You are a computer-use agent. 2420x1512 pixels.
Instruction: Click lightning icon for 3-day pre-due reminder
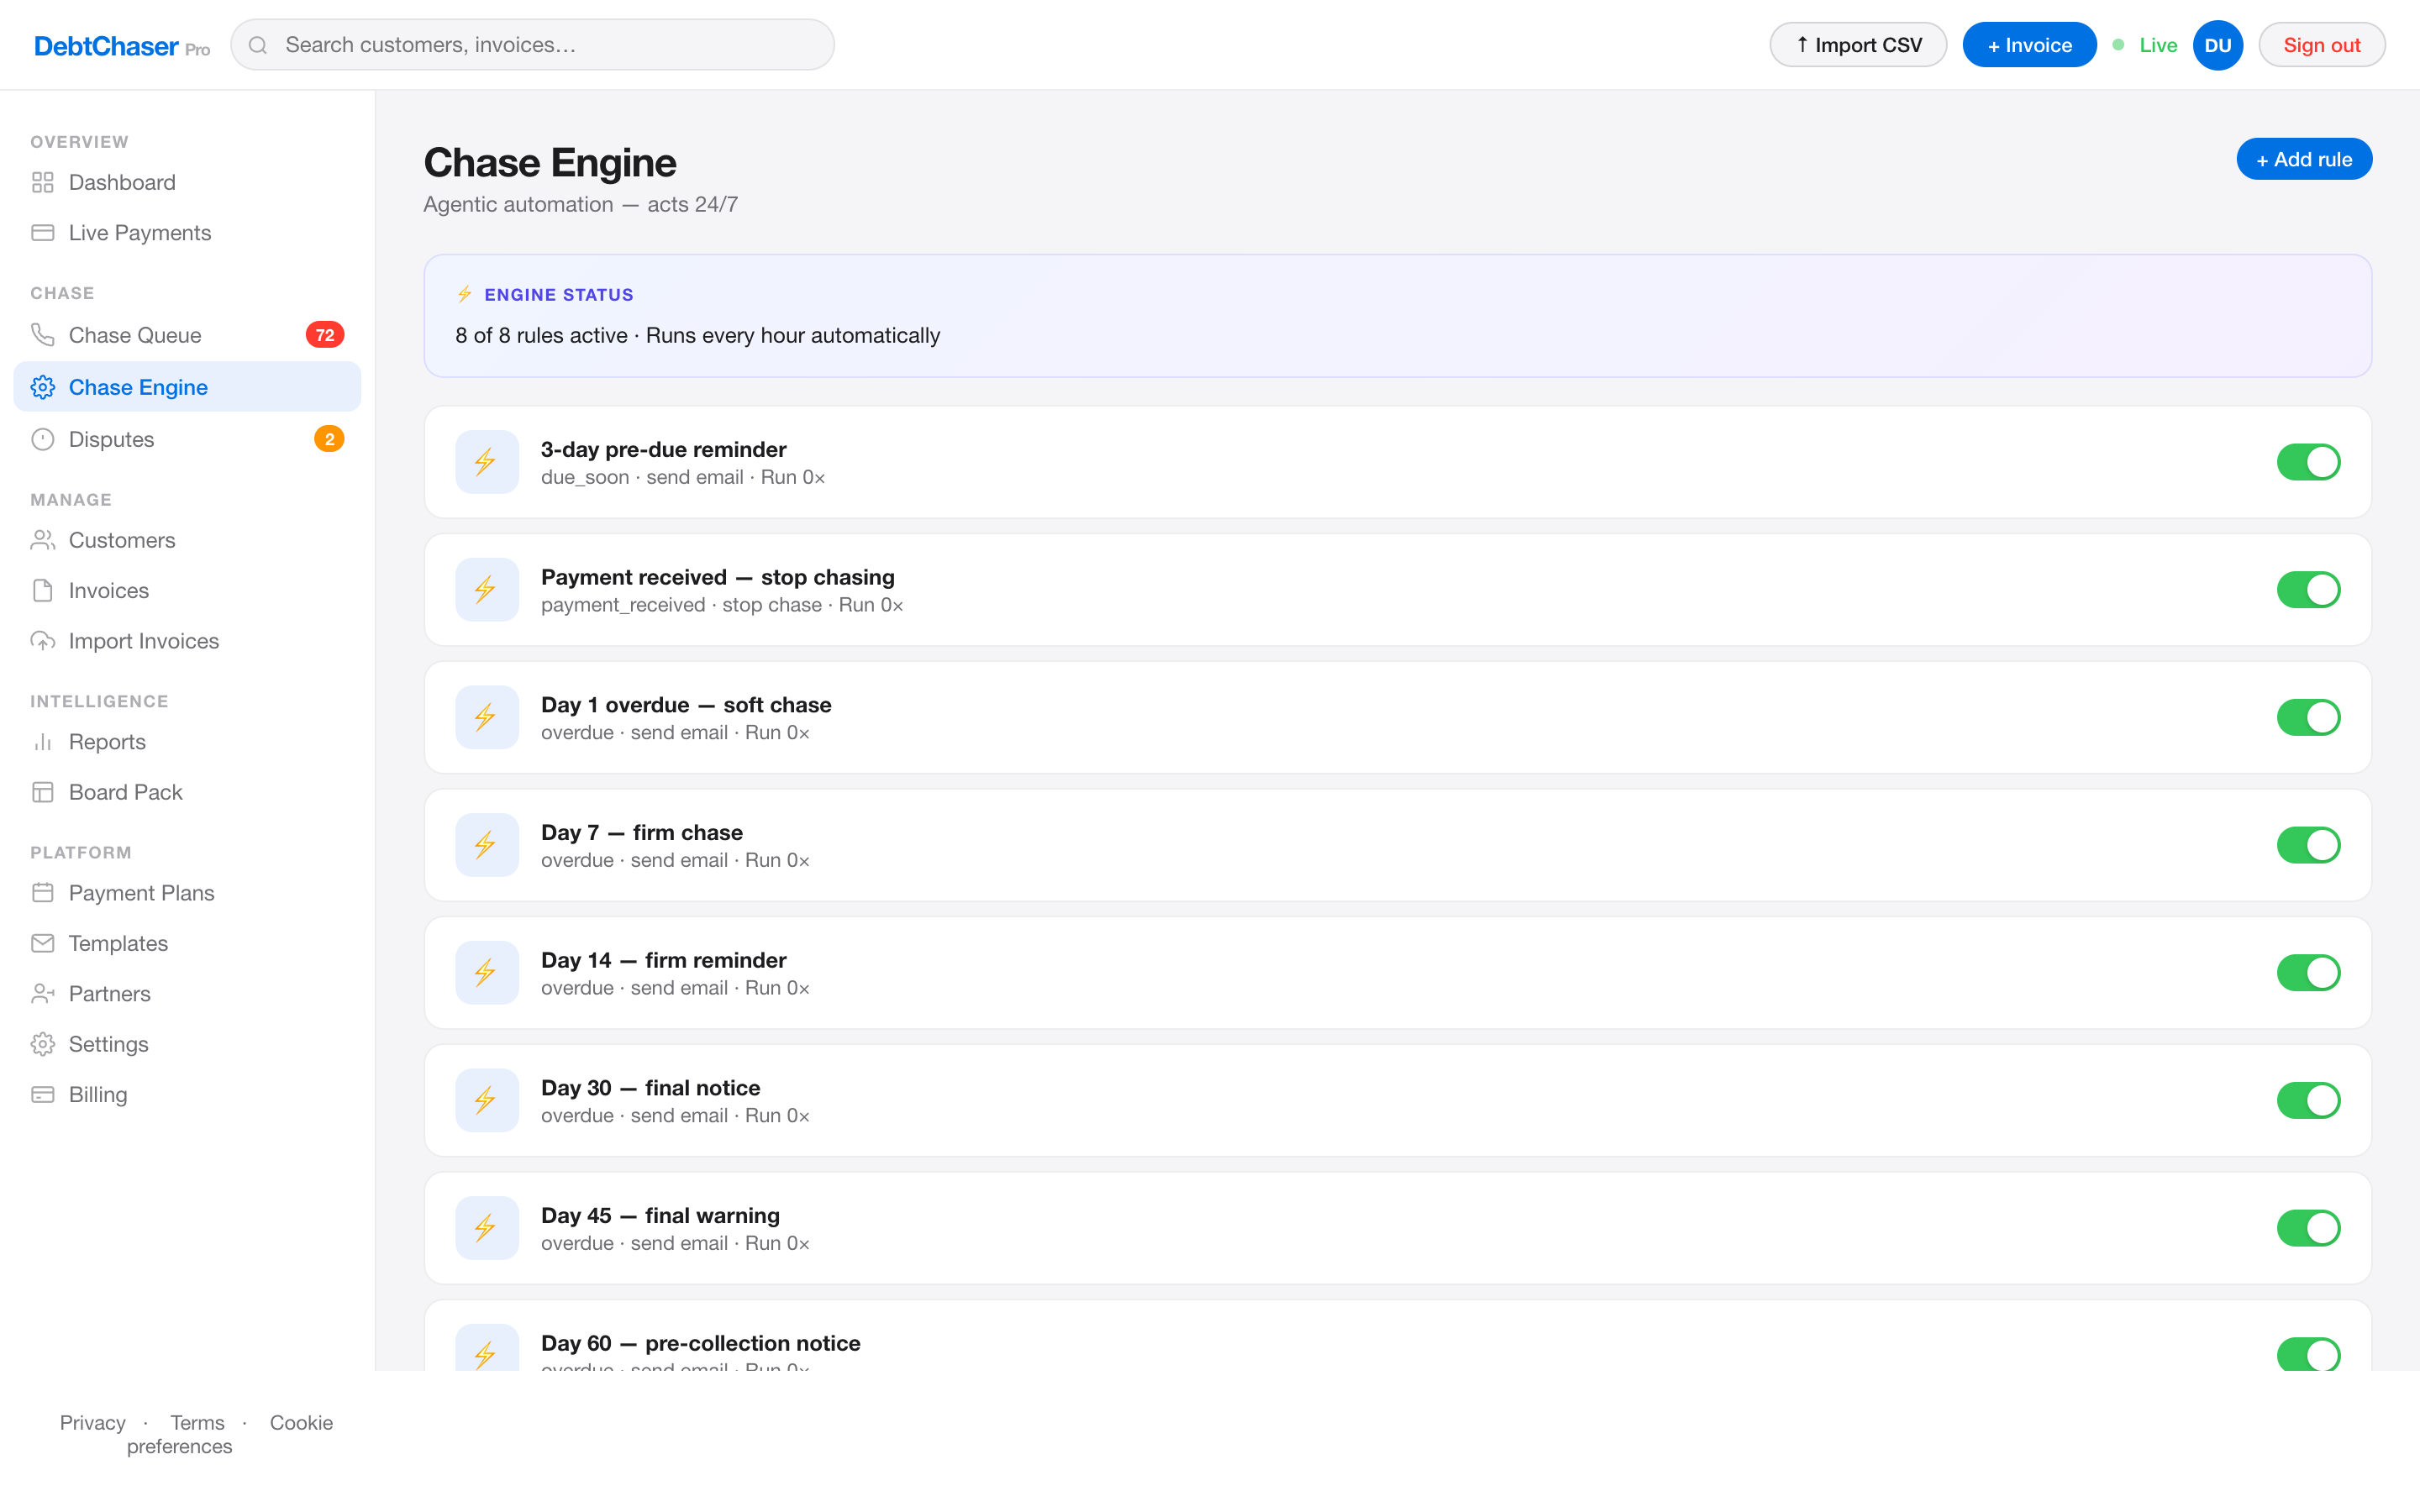tap(487, 462)
